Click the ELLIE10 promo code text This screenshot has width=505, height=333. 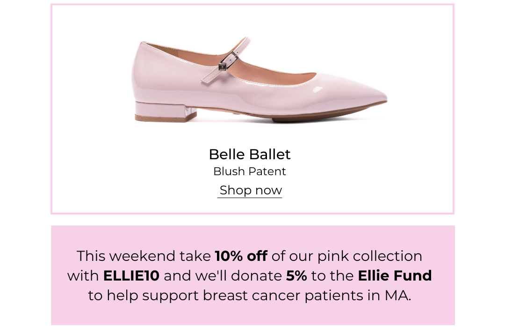pyautogui.click(x=131, y=275)
